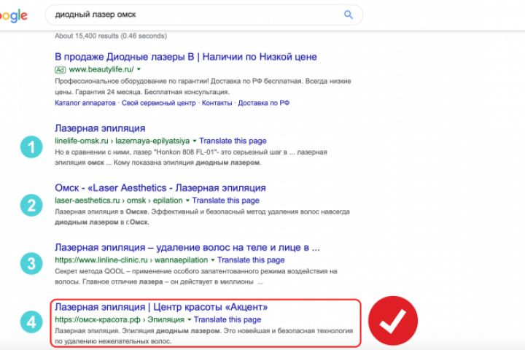The width and height of the screenshot is (525, 350).
Task: Click the number 2 circle badge
Action: coord(31,205)
